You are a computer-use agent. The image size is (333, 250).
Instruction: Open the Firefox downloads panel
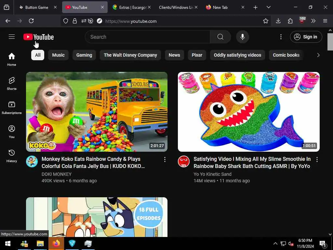tap(278, 21)
